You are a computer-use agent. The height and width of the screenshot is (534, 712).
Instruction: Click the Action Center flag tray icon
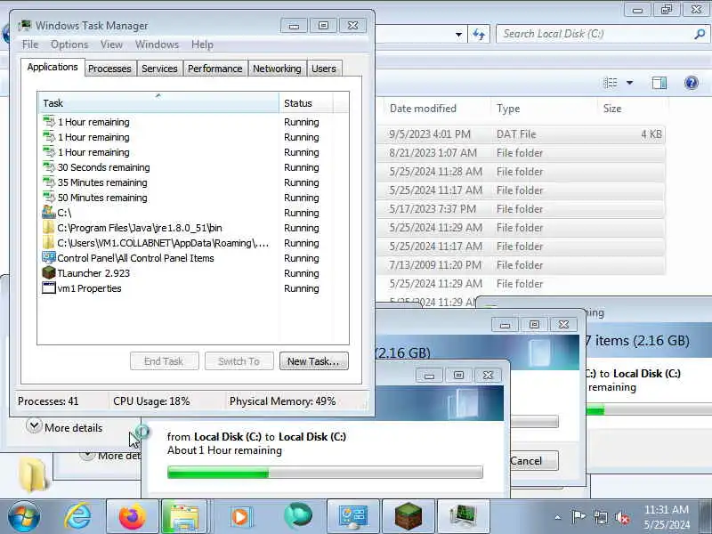(x=578, y=517)
